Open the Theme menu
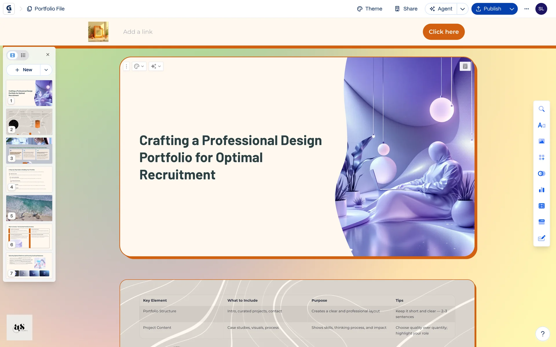The width and height of the screenshot is (556, 347). tap(370, 9)
